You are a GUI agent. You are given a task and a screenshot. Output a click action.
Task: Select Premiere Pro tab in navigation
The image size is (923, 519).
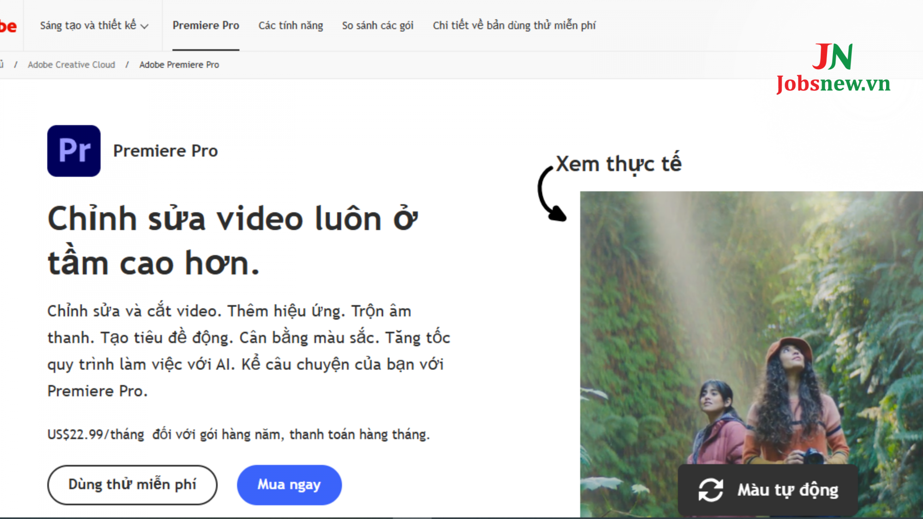(x=206, y=25)
